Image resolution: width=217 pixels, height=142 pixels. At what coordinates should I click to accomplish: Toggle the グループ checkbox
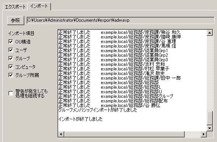pos(11,58)
